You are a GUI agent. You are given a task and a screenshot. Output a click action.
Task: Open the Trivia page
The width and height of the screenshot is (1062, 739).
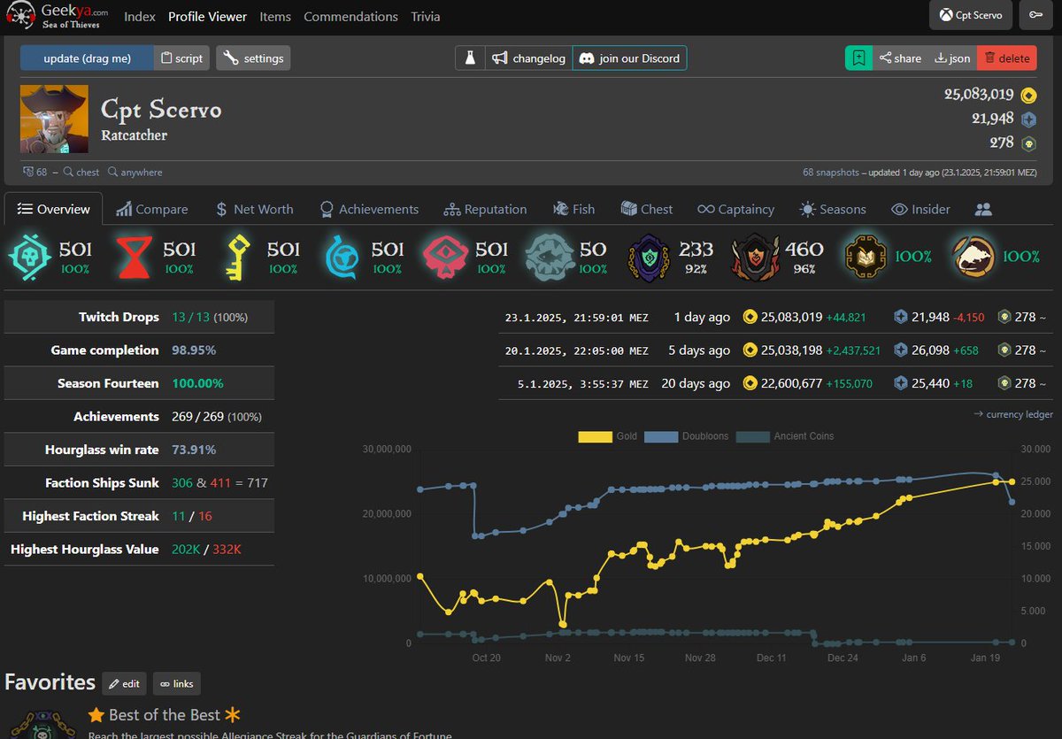[x=426, y=17]
